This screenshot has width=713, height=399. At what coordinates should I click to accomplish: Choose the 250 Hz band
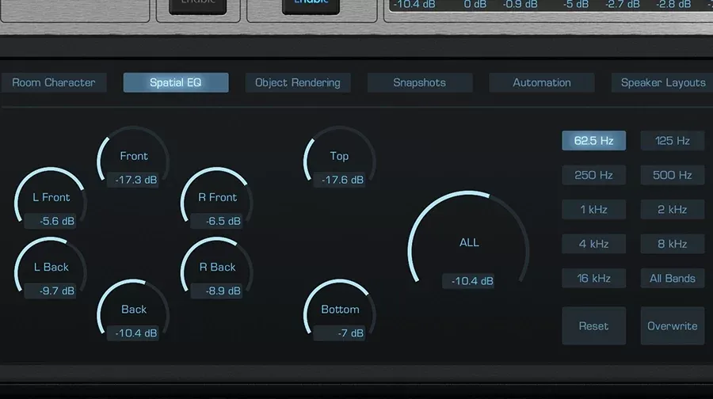594,176
